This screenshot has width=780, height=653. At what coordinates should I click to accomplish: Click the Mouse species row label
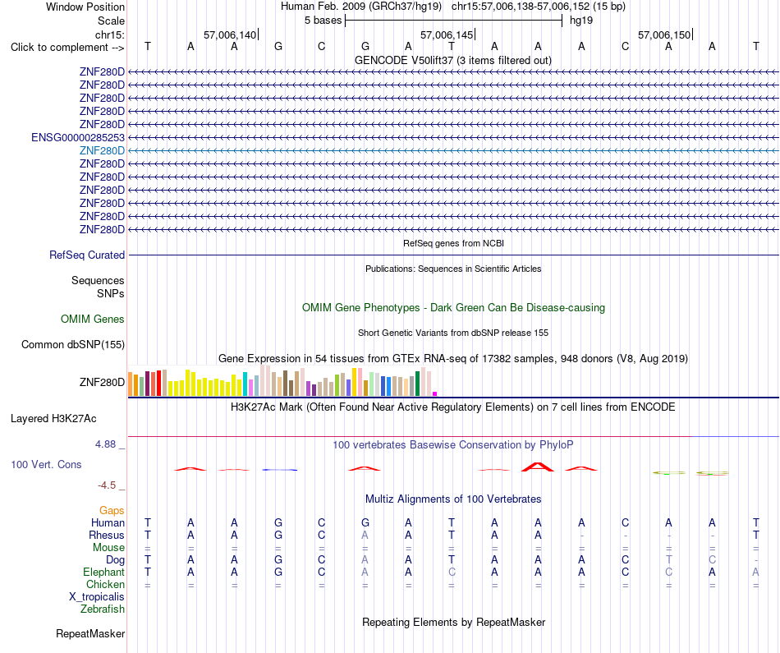108,548
